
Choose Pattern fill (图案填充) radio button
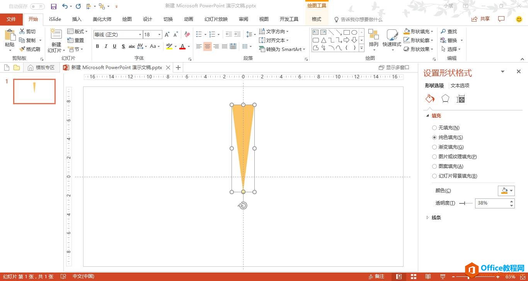(x=434, y=166)
